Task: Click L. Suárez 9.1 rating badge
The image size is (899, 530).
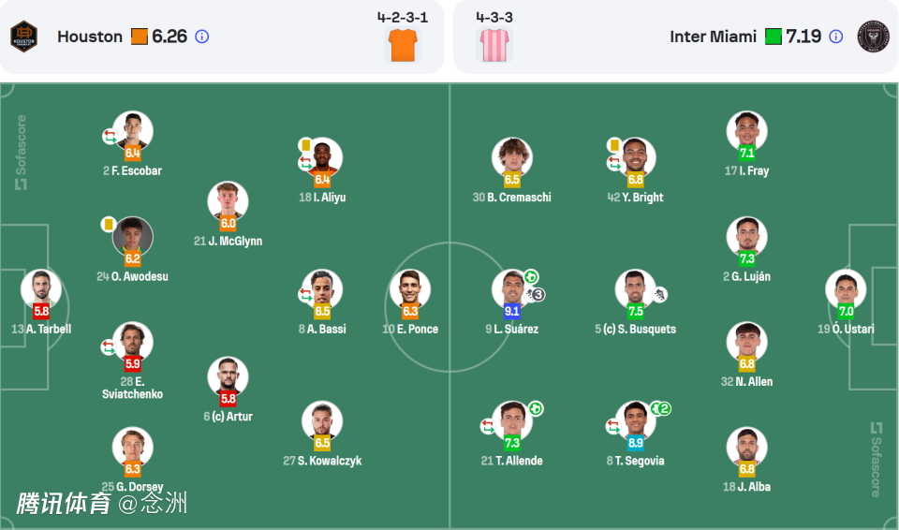Action: pos(512,311)
